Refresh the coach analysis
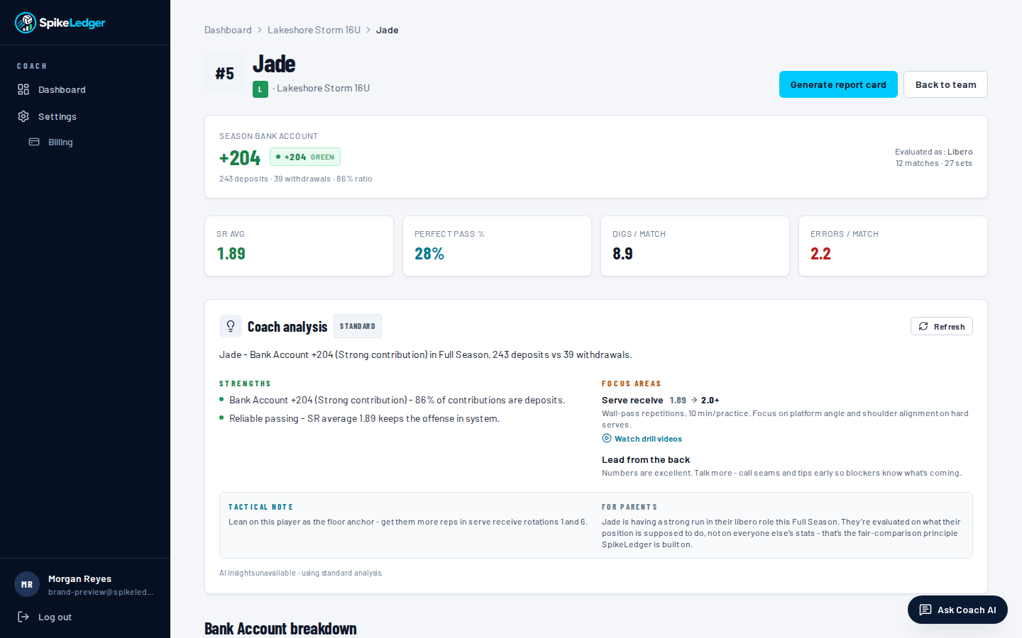 point(941,326)
